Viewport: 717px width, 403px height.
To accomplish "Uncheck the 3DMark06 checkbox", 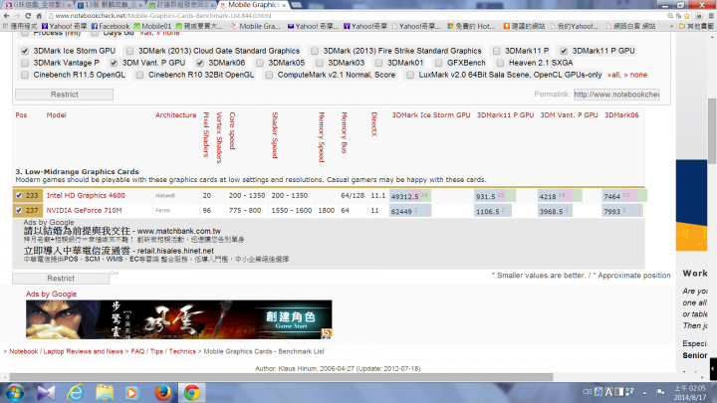I will (200, 63).
